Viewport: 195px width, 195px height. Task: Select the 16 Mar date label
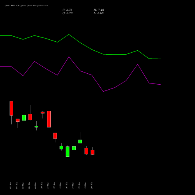67,185
